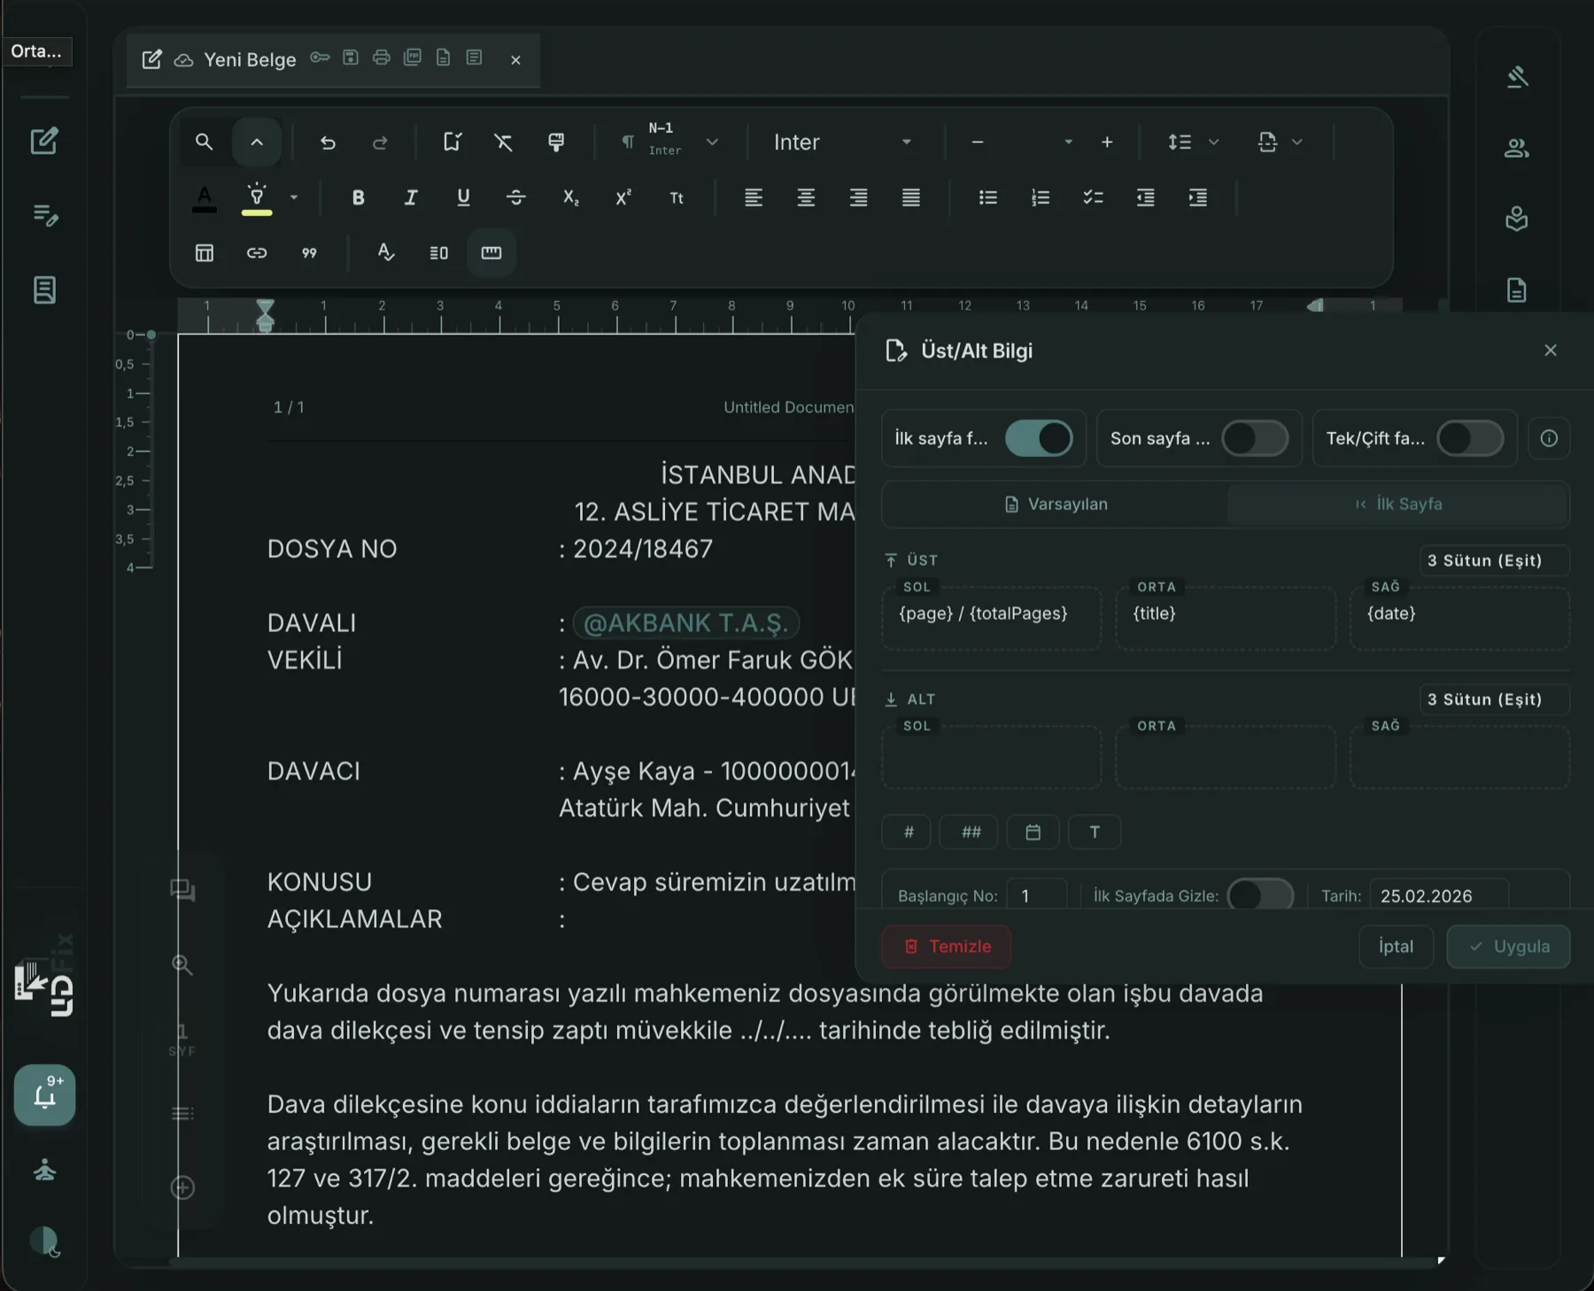This screenshot has width=1594, height=1291.
Task: Click the Undo arrow in toolbar
Action: [328, 143]
